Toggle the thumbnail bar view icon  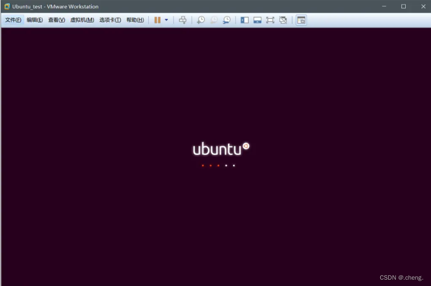click(257, 20)
